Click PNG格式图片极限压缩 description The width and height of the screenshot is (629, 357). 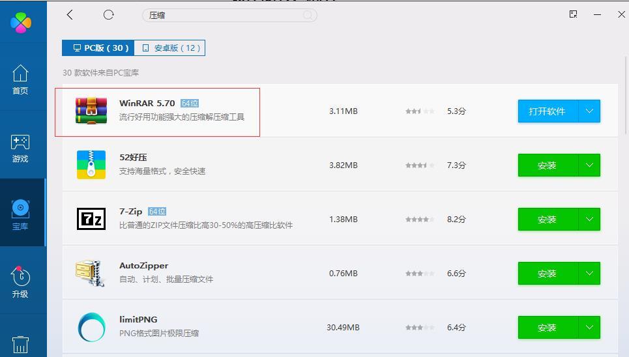tap(159, 334)
